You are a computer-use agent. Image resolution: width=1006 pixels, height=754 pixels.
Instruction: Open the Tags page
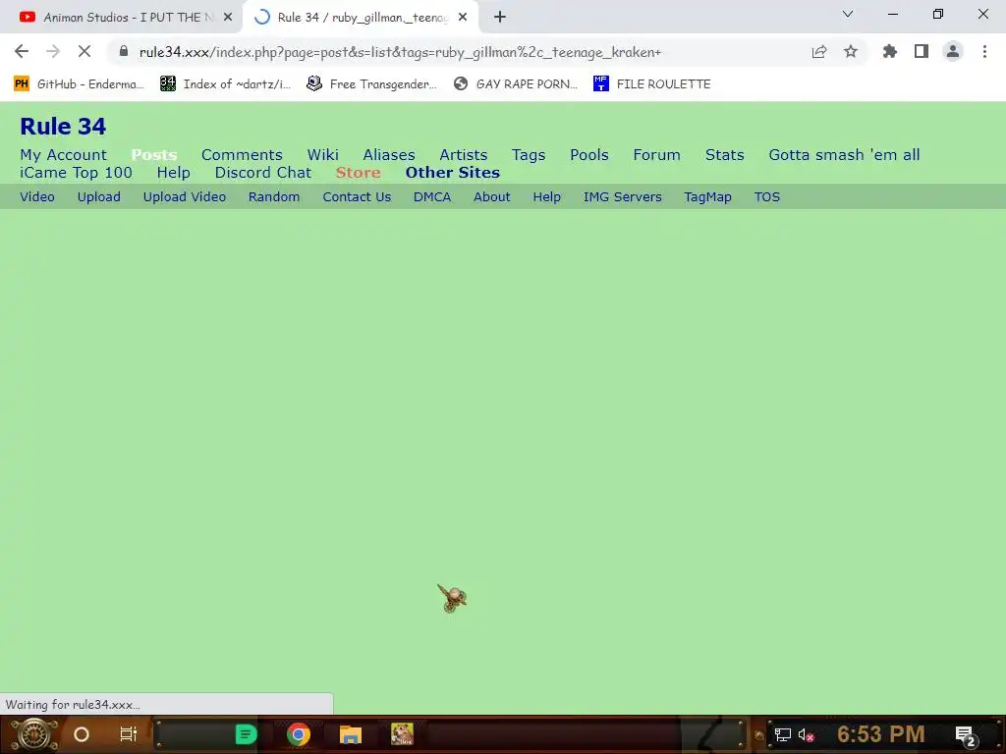point(528,154)
